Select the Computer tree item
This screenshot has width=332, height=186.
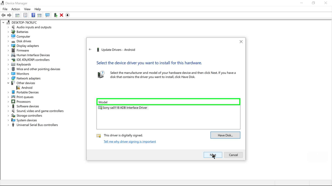point(23,36)
